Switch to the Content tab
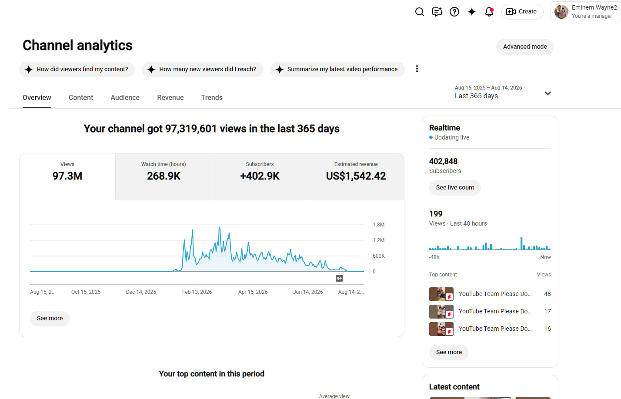The width and height of the screenshot is (621, 399). [81, 98]
